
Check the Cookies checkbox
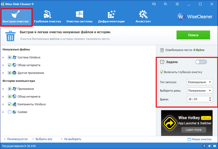coord(9,112)
